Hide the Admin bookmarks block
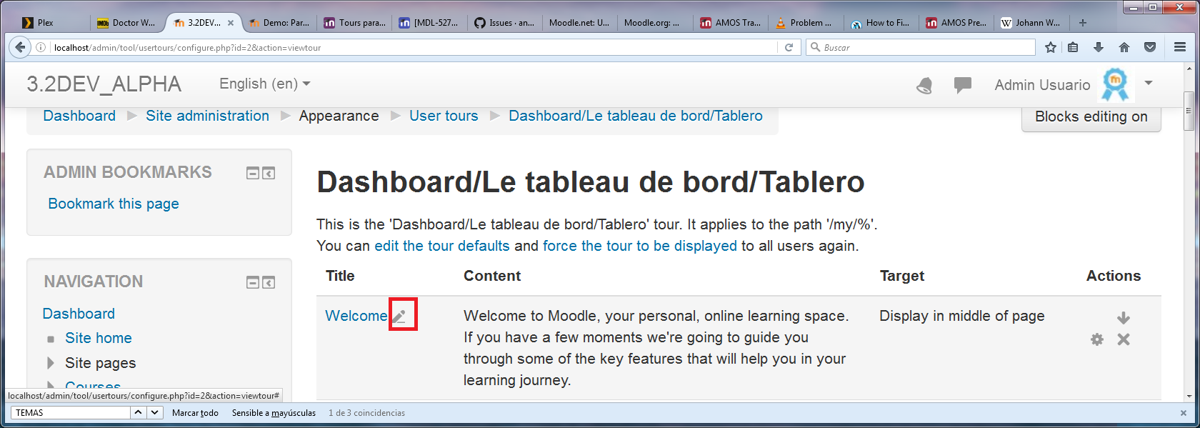Image resolution: width=1200 pixels, height=428 pixels. click(x=253, y=173)
